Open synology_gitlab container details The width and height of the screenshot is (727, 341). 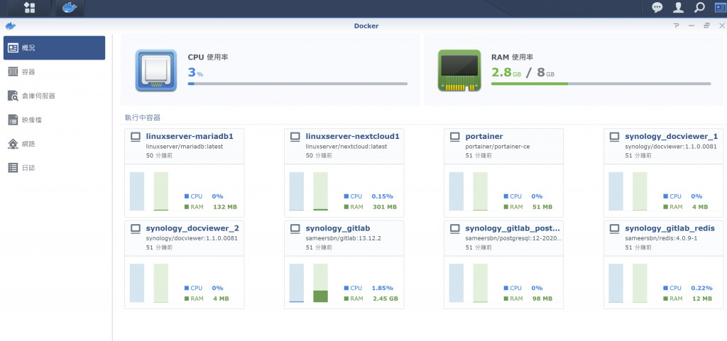pos(337,228)
